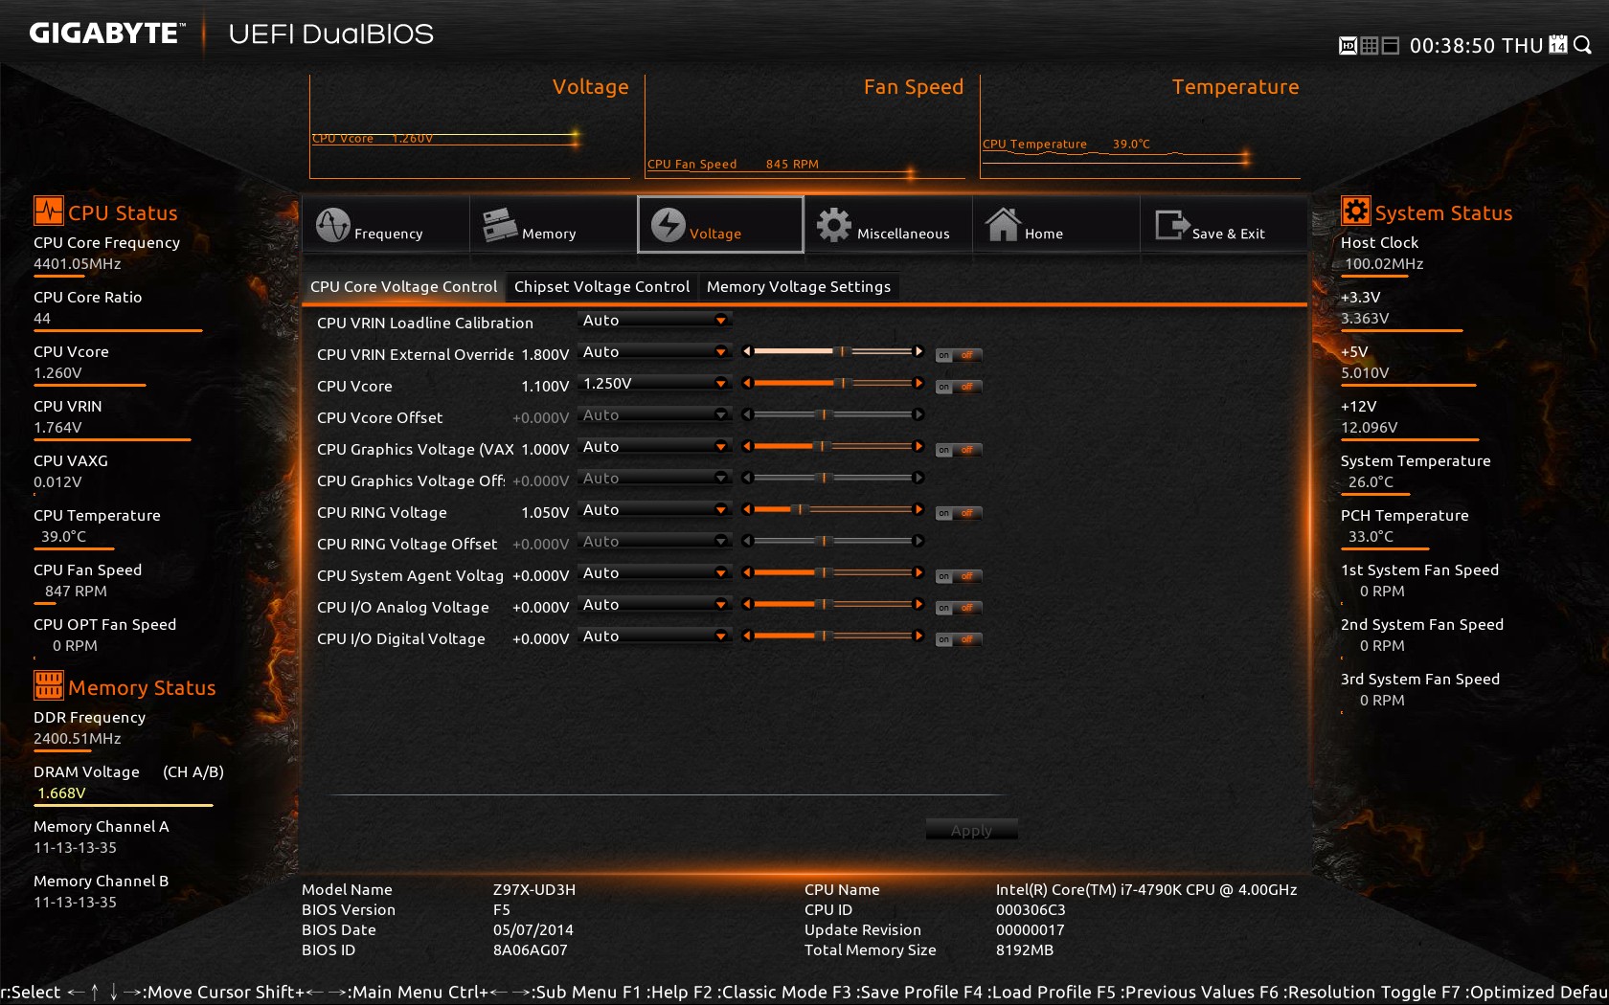Screen dimensions: 1609x1005
Task: Switch to CPU Core Voltage Control tab
Action: point(403,286)
